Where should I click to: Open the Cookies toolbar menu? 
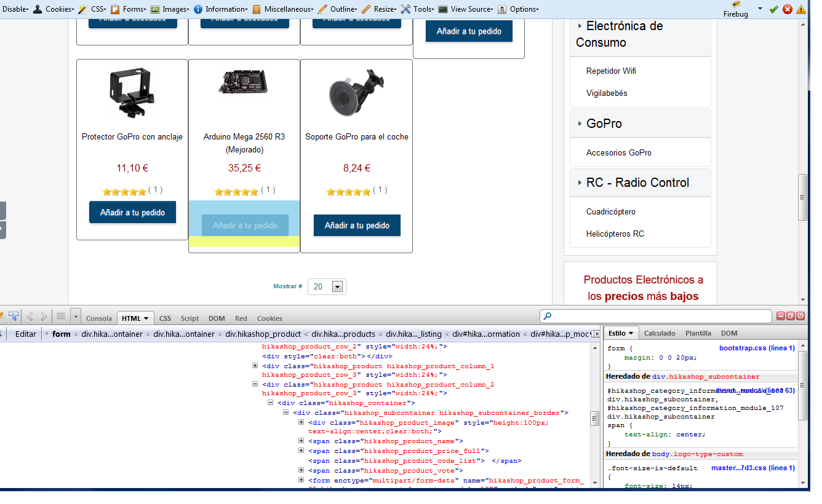pos(54,9)
